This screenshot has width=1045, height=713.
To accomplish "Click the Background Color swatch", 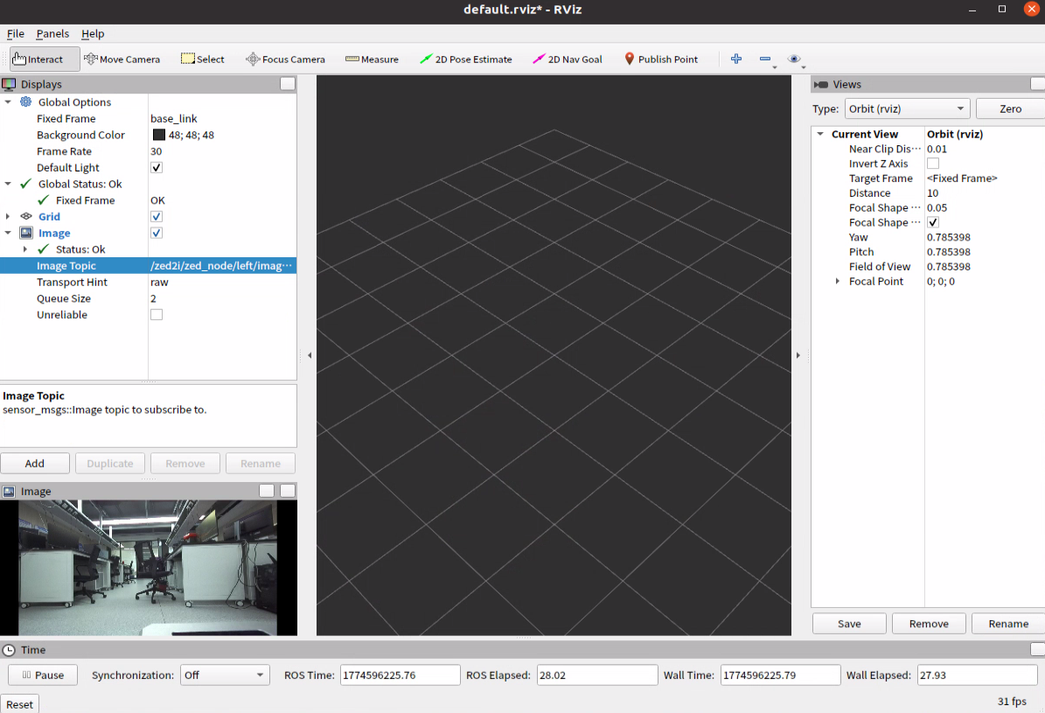I will coord(158,135).
